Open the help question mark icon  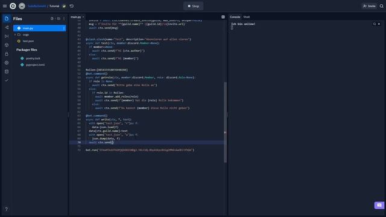7,209
